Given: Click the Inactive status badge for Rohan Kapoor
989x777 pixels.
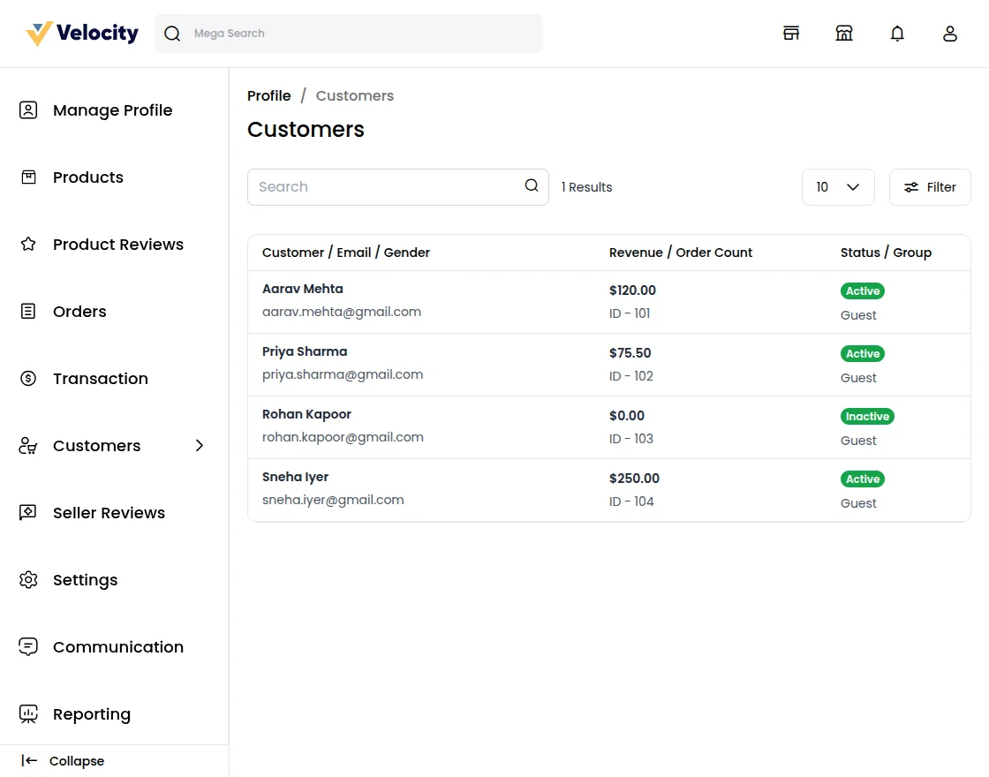Looking at the screenshot, I should [x=867, y=416].
